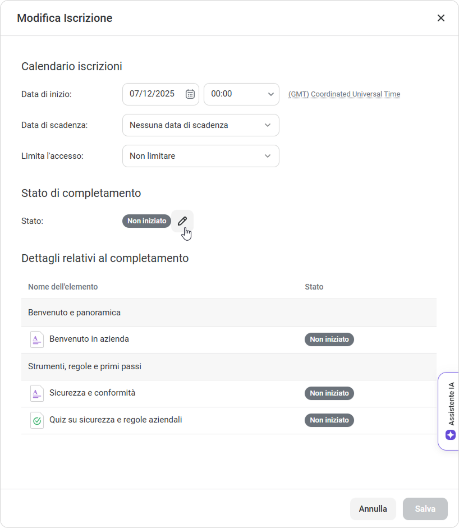Click the Stato column header

(314, 287)
